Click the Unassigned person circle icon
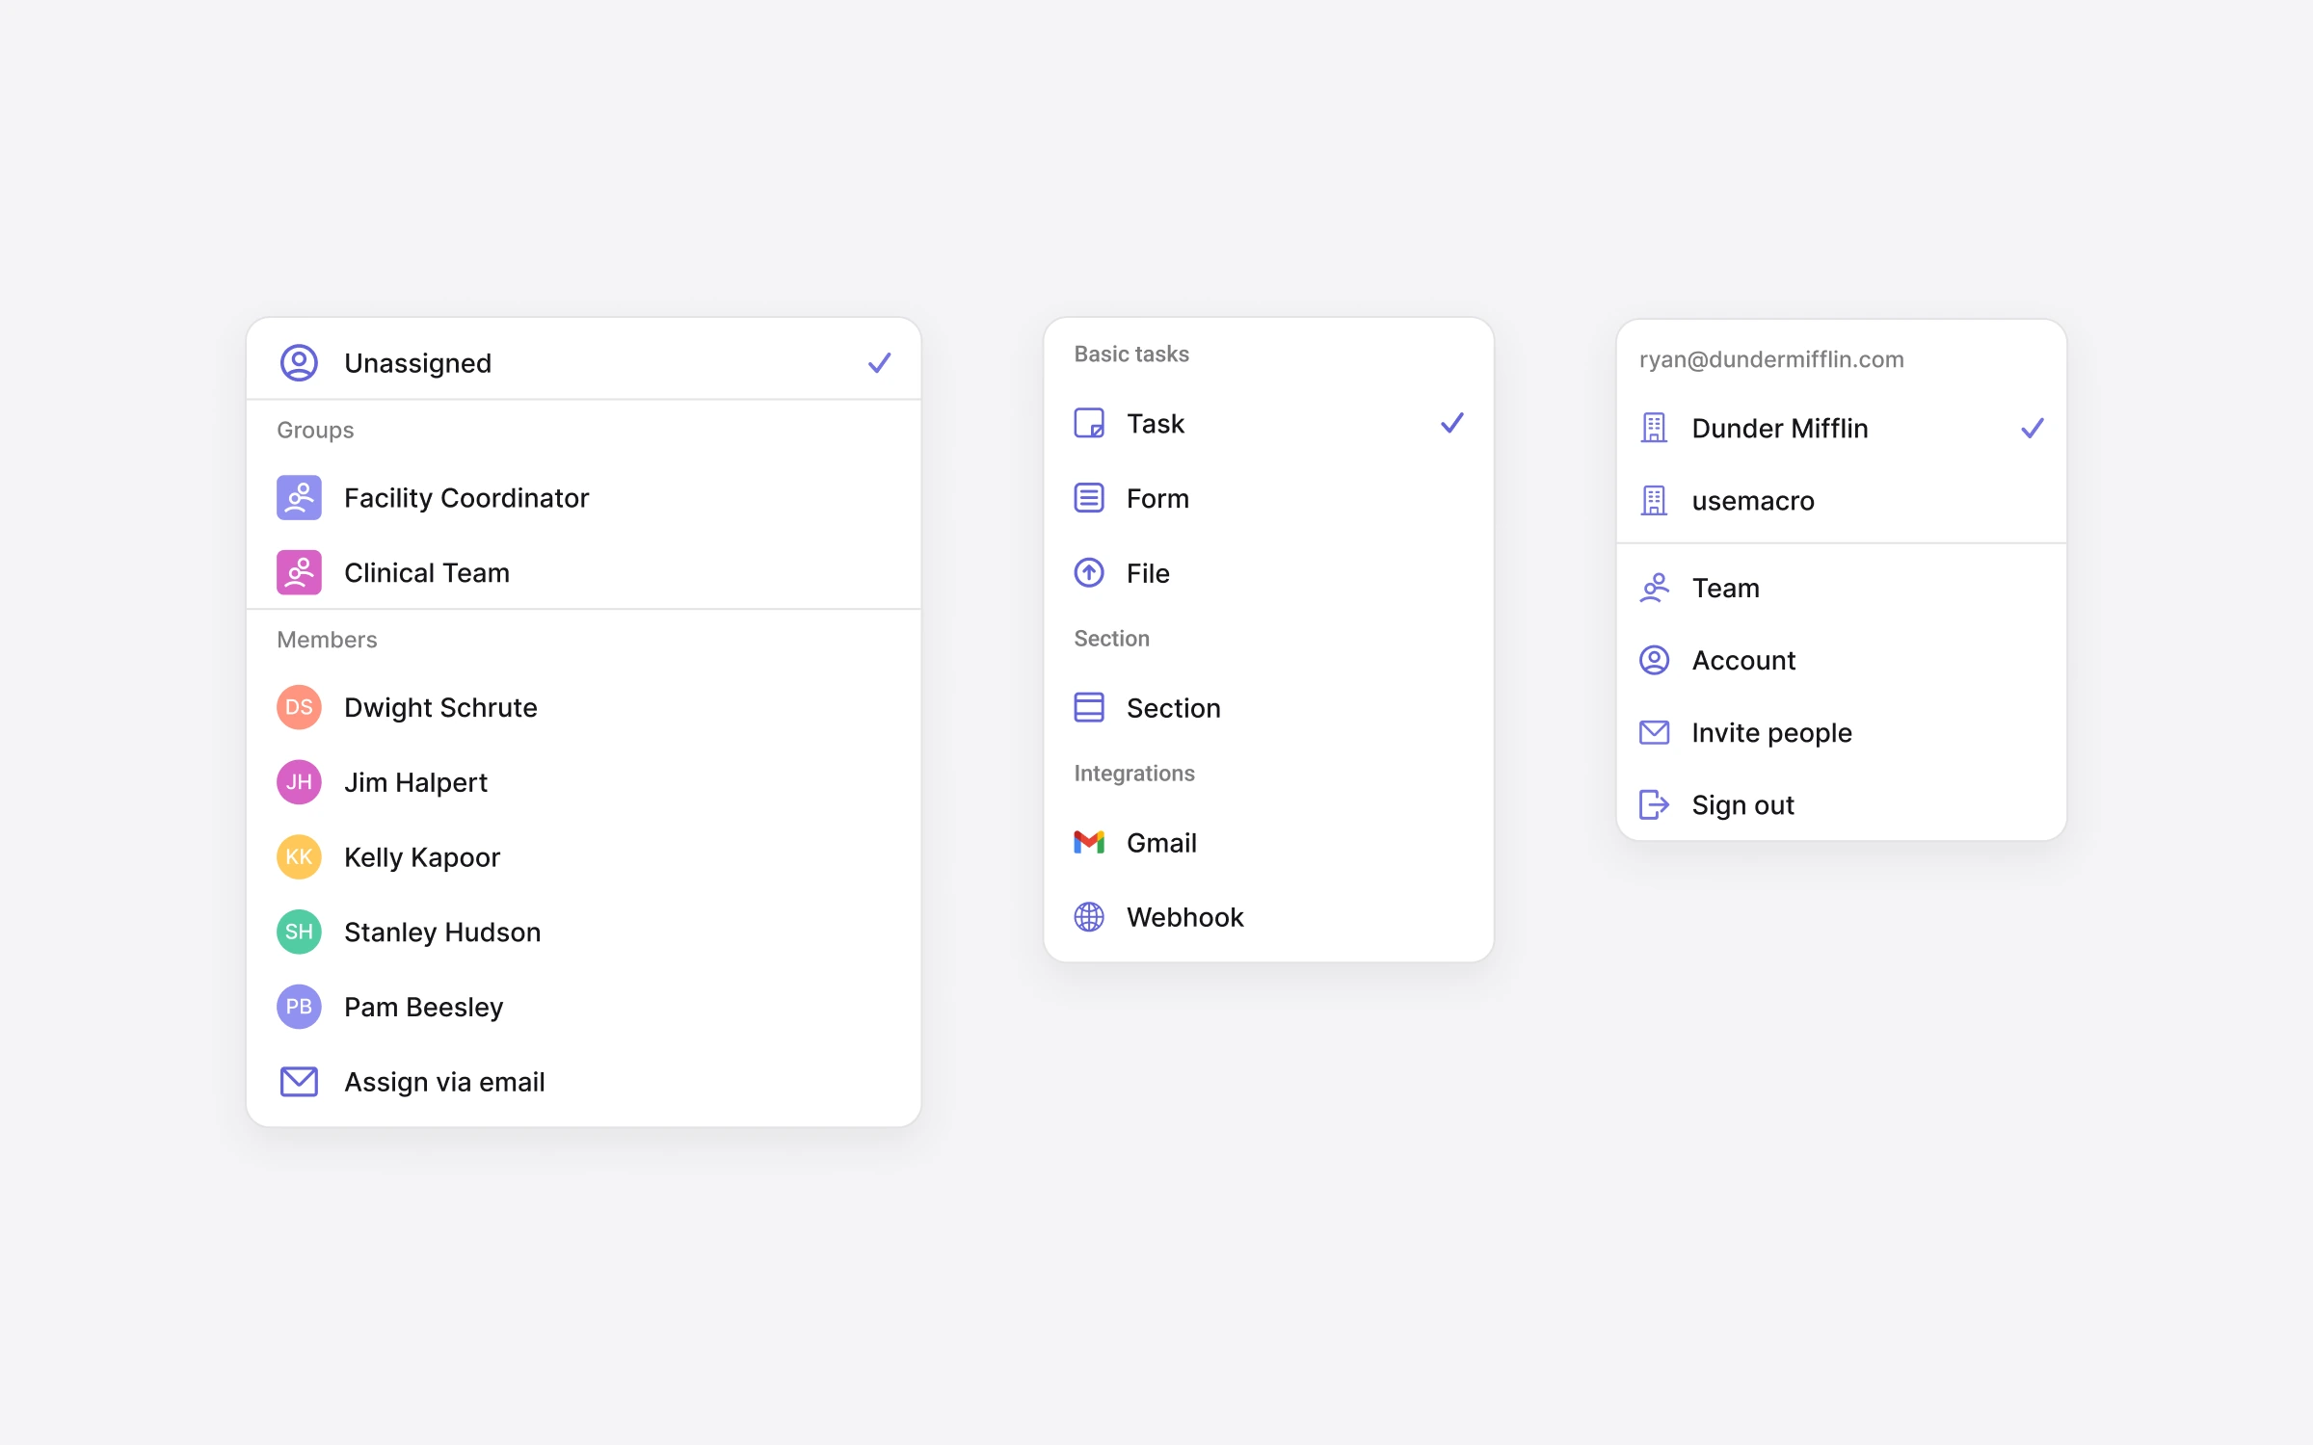The height and width of the screenshot is (1445, 2313). click(299, 363)
